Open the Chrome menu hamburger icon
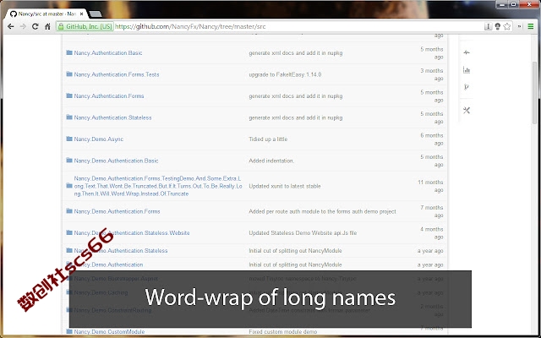Viewport: 541px width, 338px height. (531, 26)
